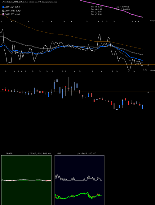Image resolution: width=155 pixels, height=205 pixels.
Task: Open the ADX indicator sub-chart
Action: [79, 180]
